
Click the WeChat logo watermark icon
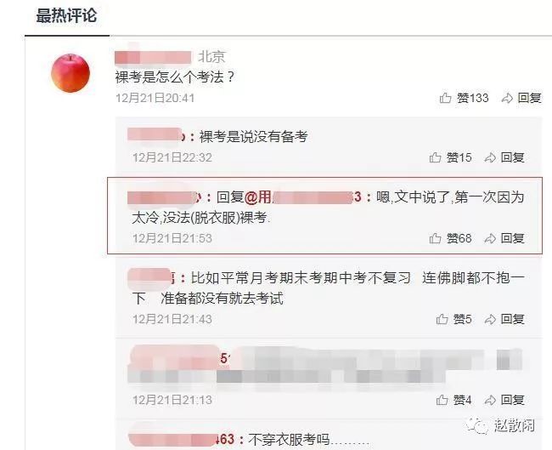pyautogui.click(x=477, y=426)
